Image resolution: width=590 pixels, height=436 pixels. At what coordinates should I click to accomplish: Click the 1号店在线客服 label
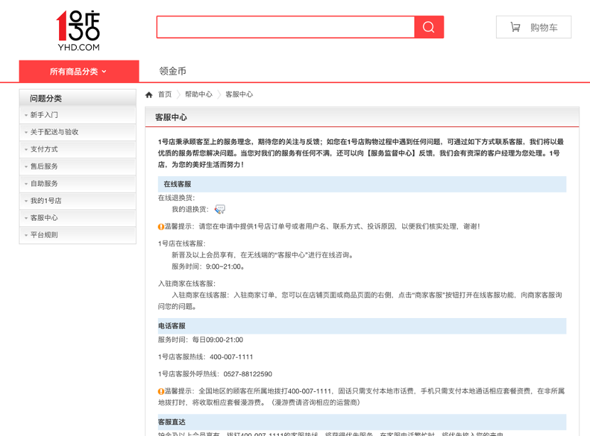click(182, 244)
